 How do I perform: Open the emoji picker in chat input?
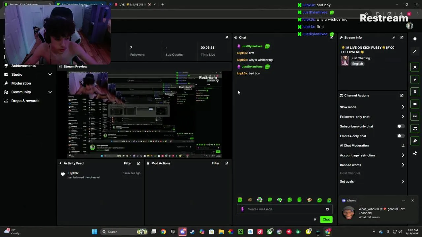tap(327, 209)
